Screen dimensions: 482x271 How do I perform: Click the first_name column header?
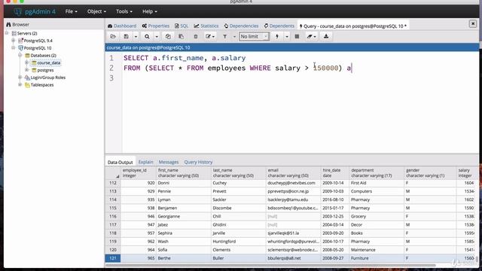(x=184, y=172)
